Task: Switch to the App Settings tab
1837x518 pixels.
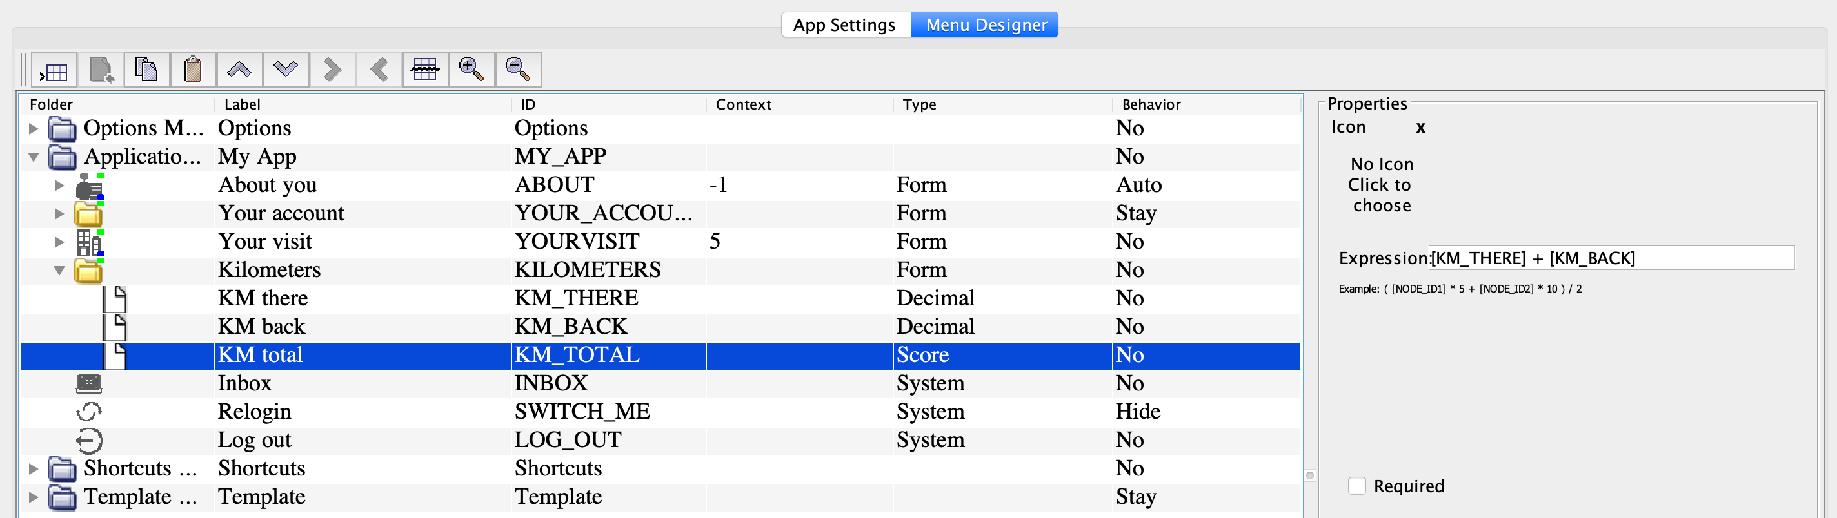Action: point(844,25)
